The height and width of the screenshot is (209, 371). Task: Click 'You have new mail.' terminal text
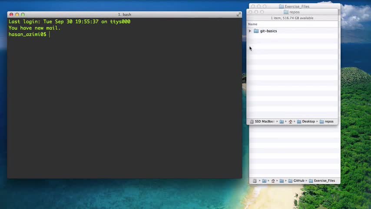35,28
